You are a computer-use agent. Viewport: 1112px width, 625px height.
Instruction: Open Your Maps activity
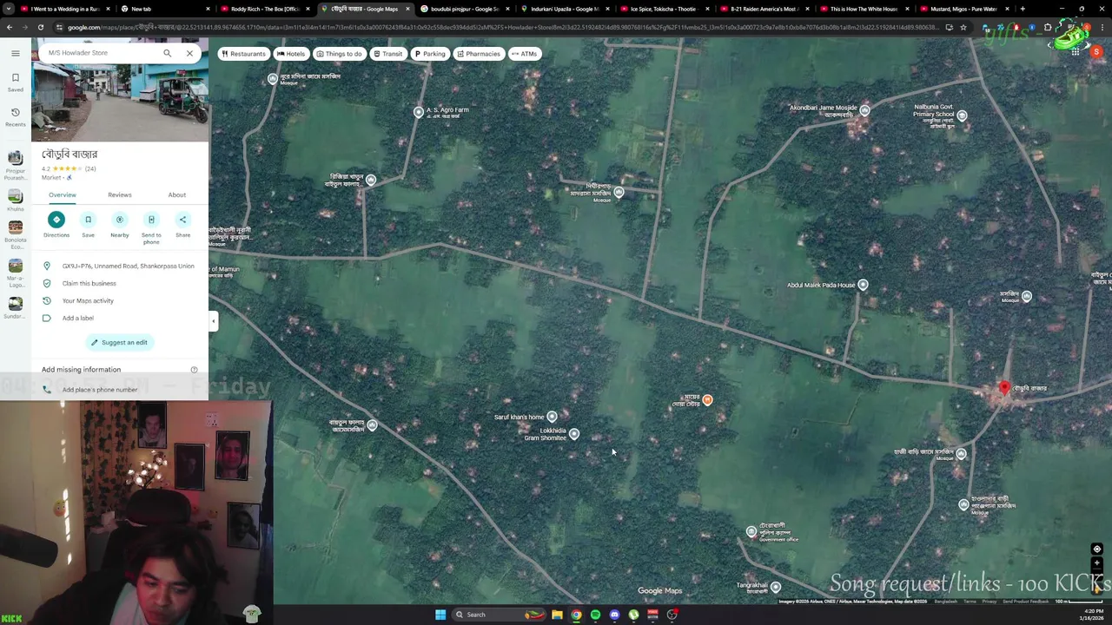click(x=120, y=300)
